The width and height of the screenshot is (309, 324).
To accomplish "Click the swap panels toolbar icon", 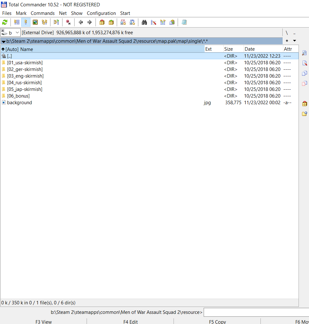I will coord(56,22).
